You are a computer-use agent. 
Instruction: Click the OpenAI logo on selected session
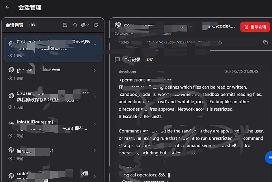point(11,44)
